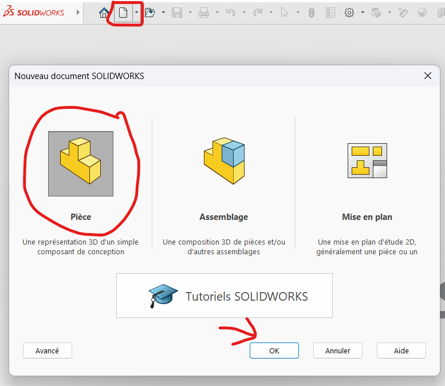Open the Options gear icon

349,13
